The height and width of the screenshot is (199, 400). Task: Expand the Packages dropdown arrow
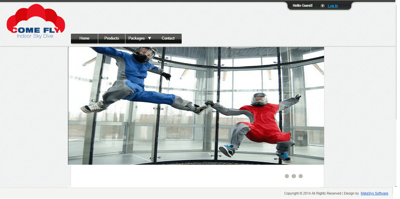click(149, 38)
